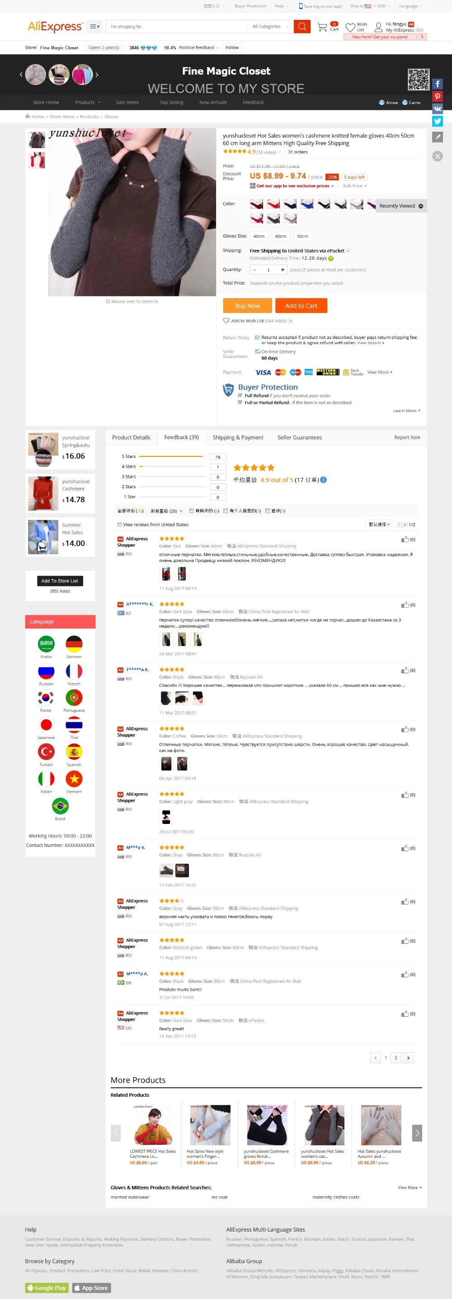Select the blue gloves color swatch
The height and width of the screenshot is (1299, 452).
click(x=307, y=204)
